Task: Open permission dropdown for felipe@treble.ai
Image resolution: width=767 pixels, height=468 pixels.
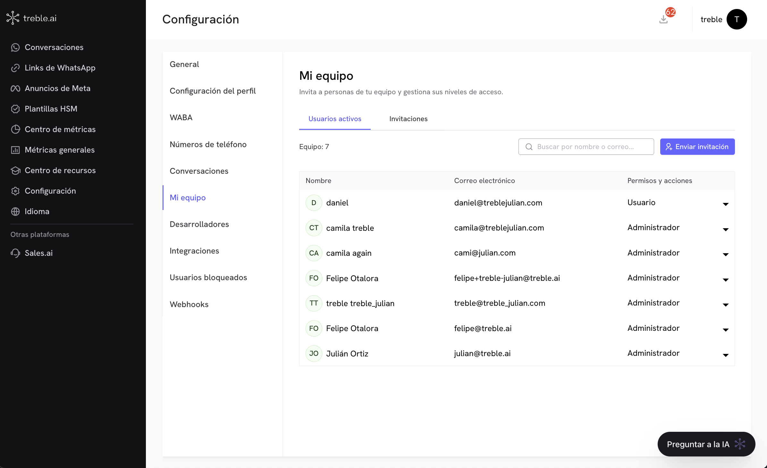Action: coord(725,330)
